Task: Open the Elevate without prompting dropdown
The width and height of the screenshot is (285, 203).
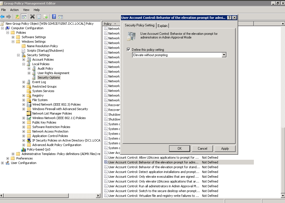Action: 224,55
